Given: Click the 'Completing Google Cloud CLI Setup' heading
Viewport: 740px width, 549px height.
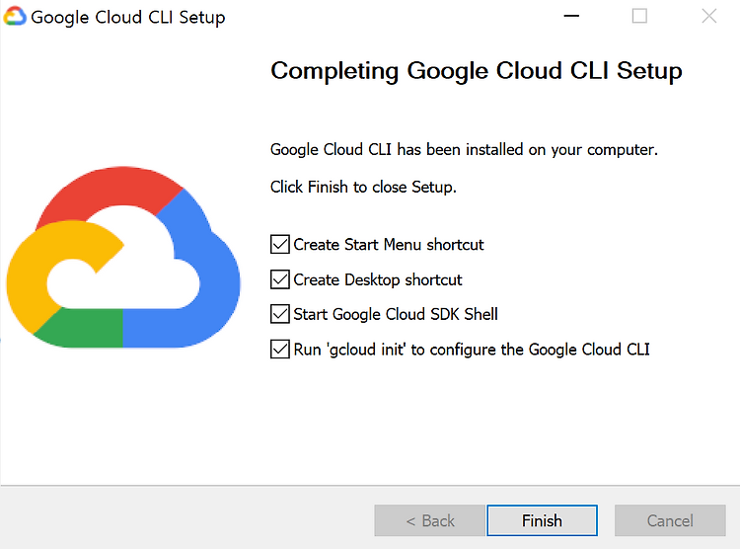Looking at the screenshot, I should tap(477, 71).
